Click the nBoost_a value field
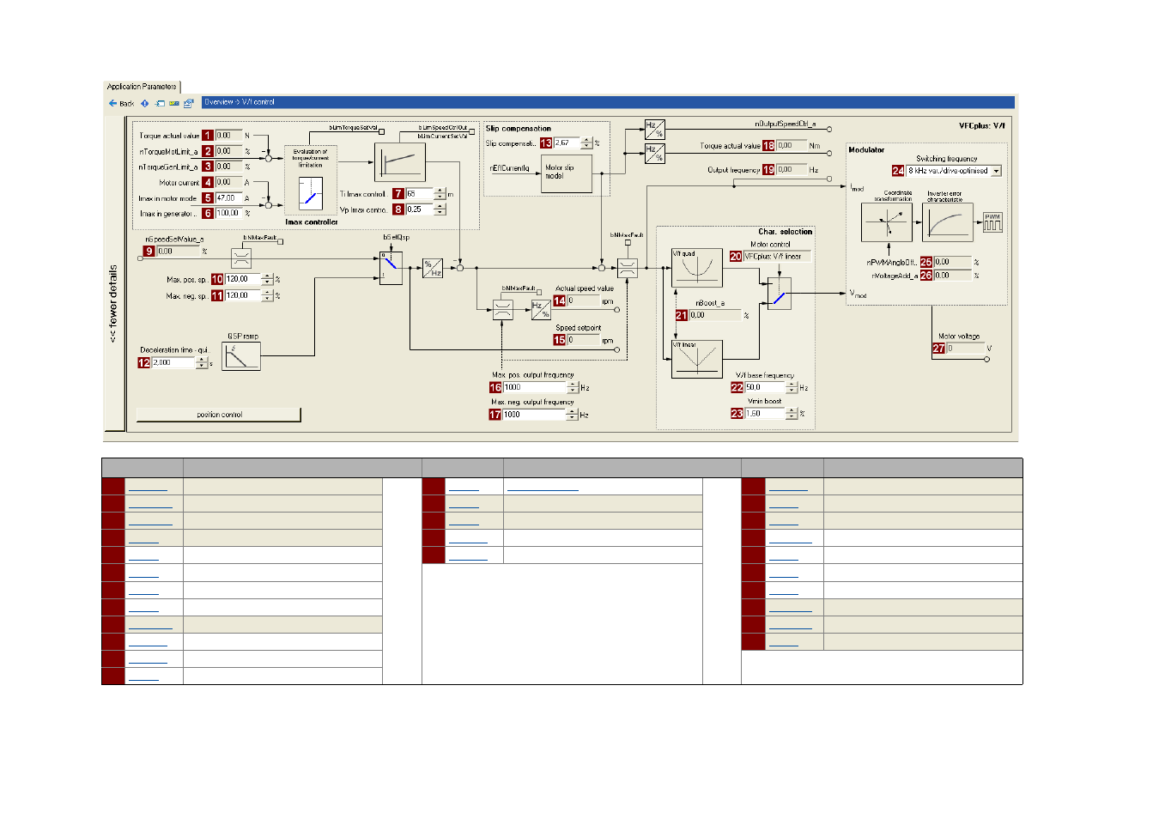The image size is (1159, 819). pyautogui.click(x=714, y=315)
